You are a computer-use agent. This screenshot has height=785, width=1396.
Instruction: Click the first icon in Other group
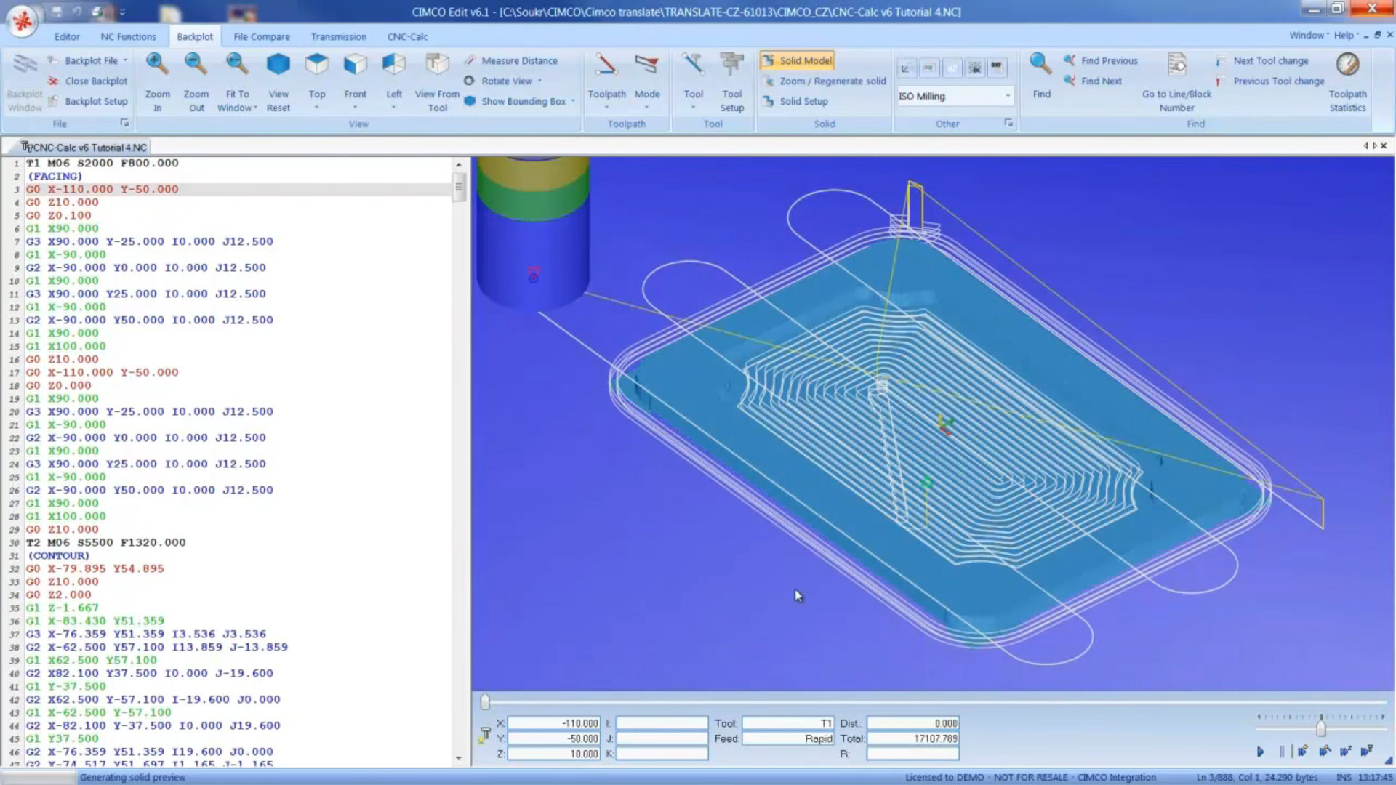(x=907, y=68)
